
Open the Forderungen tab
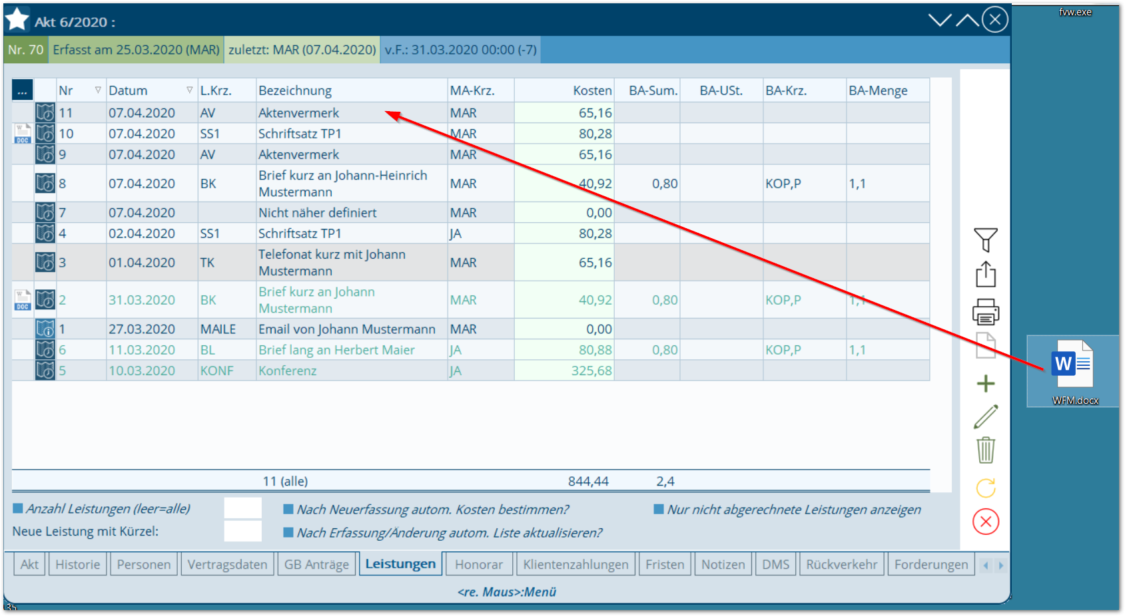931,564
